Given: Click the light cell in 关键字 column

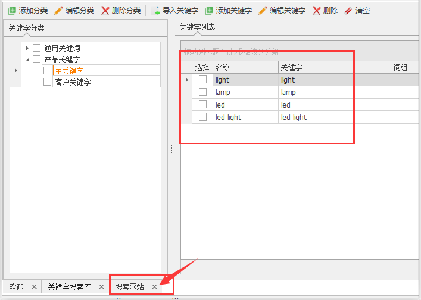Looking at the screenshot, I should (335, 80).
